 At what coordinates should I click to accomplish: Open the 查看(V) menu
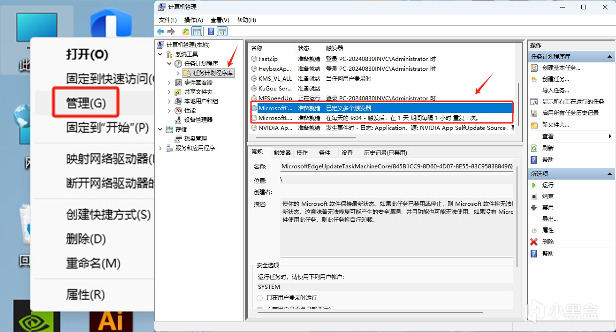[x=220, y=20]
